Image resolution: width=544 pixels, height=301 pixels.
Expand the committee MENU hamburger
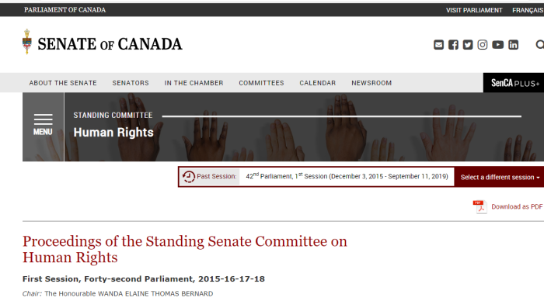click(x=43, y=125)
